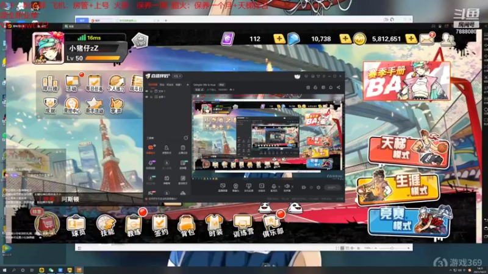Expand microphone options arrow in streaming toolbar
This screenshot has width=488, height=274.
click(279, 187)
